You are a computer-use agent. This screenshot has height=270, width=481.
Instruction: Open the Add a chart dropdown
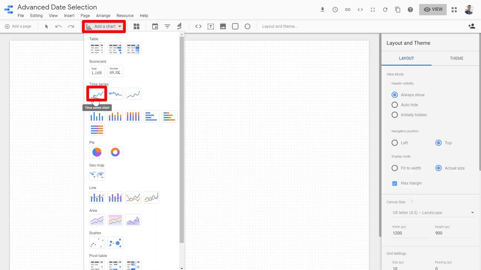pyautogui.click(x=104, y=26)
